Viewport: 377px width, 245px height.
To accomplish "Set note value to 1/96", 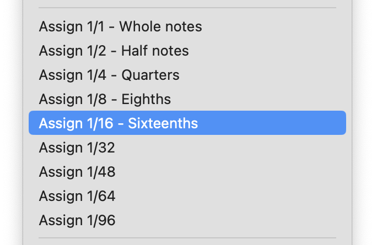I will point(77,220).
